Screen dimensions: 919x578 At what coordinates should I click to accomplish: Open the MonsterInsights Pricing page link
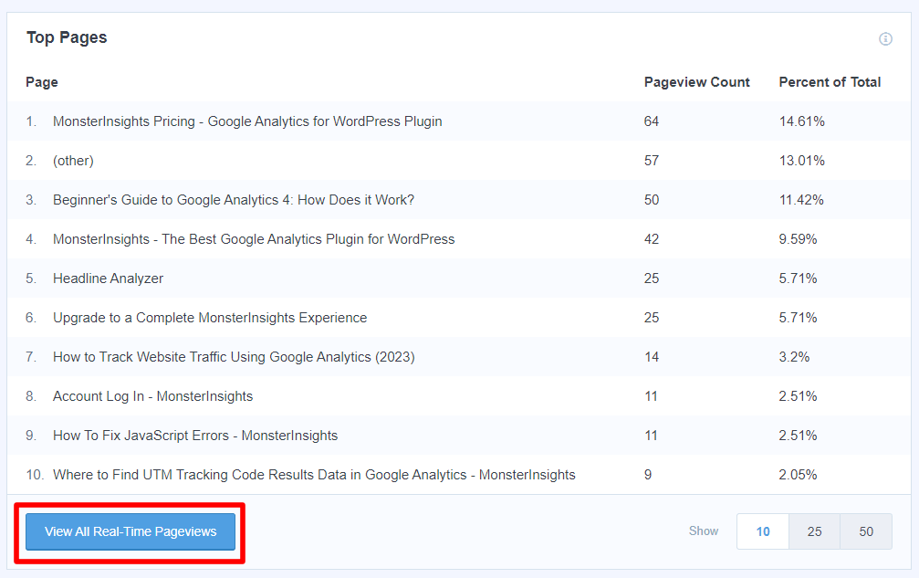coord(247,121)
